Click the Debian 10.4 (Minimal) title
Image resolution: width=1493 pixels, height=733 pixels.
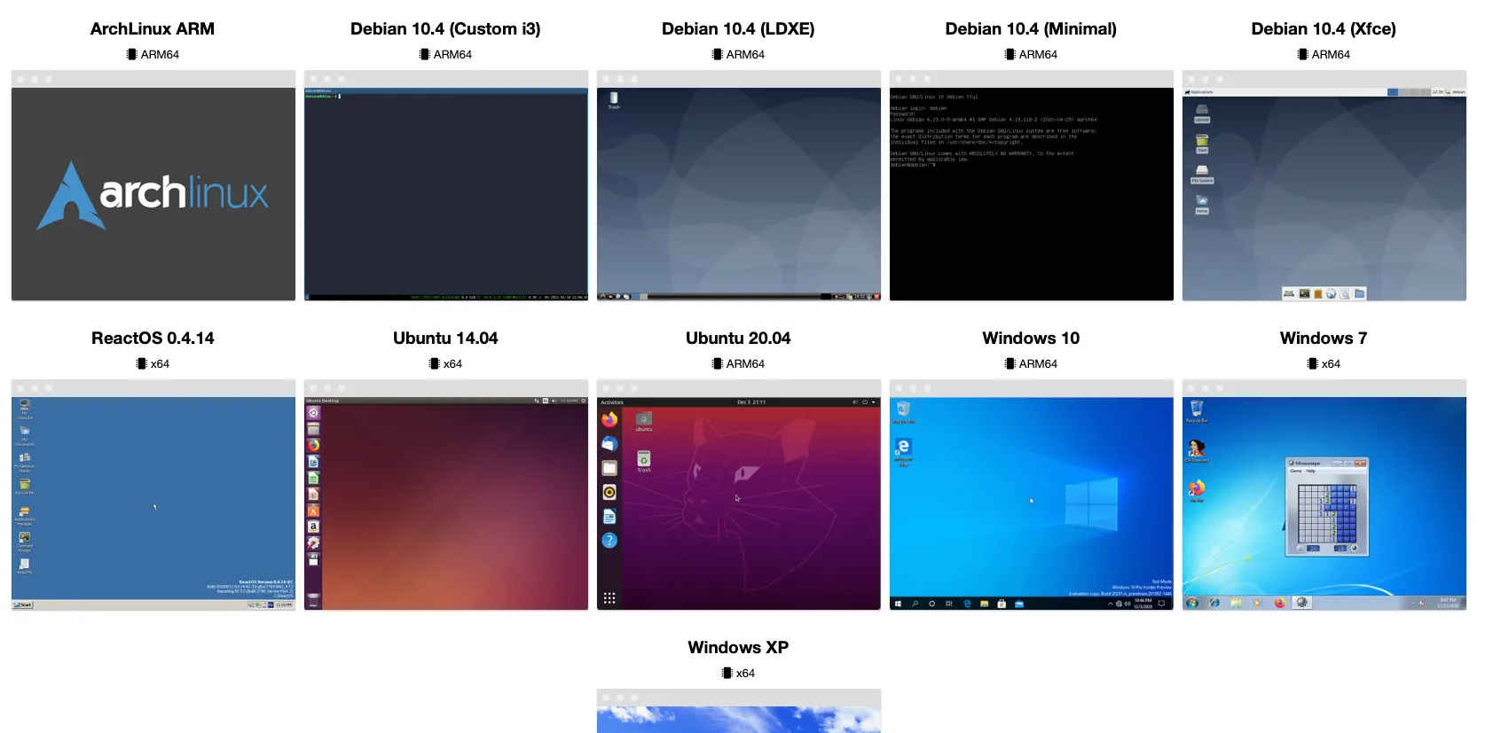click(x=1031, y=28)
